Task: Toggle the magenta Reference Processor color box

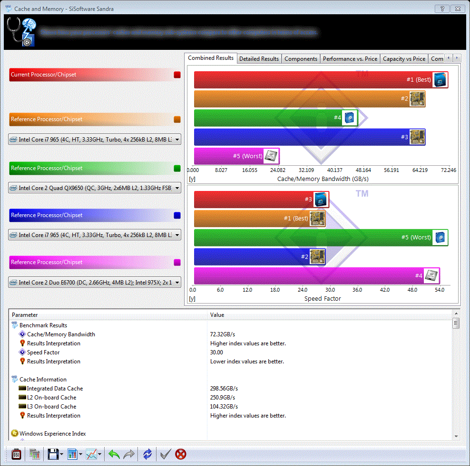Action: click(x=177, y=262)
